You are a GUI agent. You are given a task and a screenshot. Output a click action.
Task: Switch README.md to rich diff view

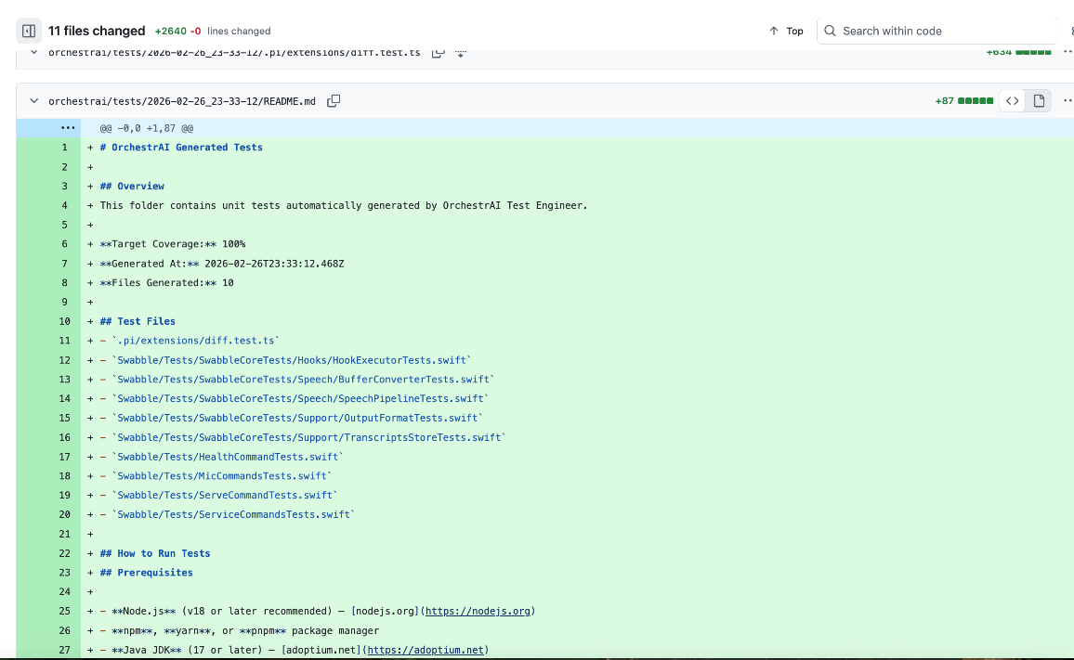tap(1039, 100)
